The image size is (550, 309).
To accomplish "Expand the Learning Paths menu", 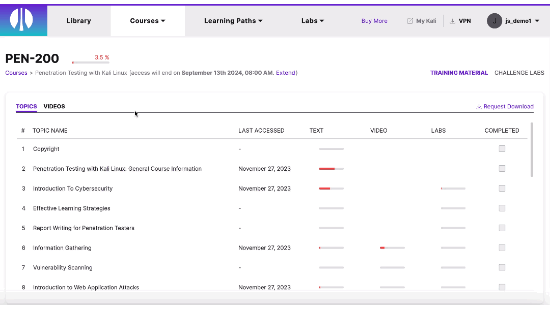I will pyautogui.click(x=233, y=21).
